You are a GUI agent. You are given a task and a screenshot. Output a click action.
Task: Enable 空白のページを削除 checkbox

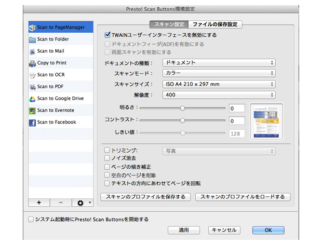point(107,175)
